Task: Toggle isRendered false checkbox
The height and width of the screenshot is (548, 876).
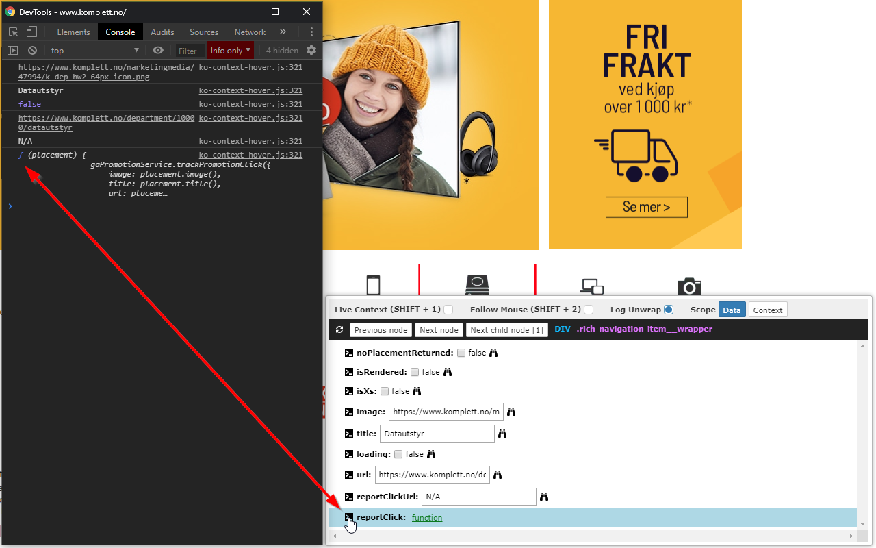Action: (415, 372)
